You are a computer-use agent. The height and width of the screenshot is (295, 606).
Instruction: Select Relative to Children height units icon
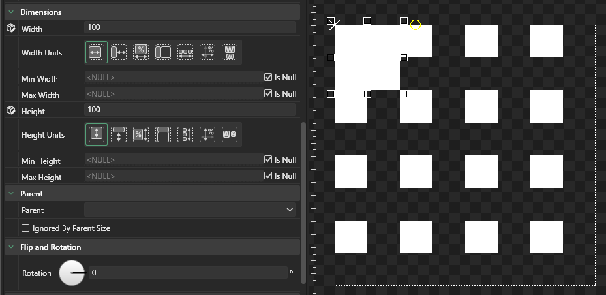[x=185, y=134]
